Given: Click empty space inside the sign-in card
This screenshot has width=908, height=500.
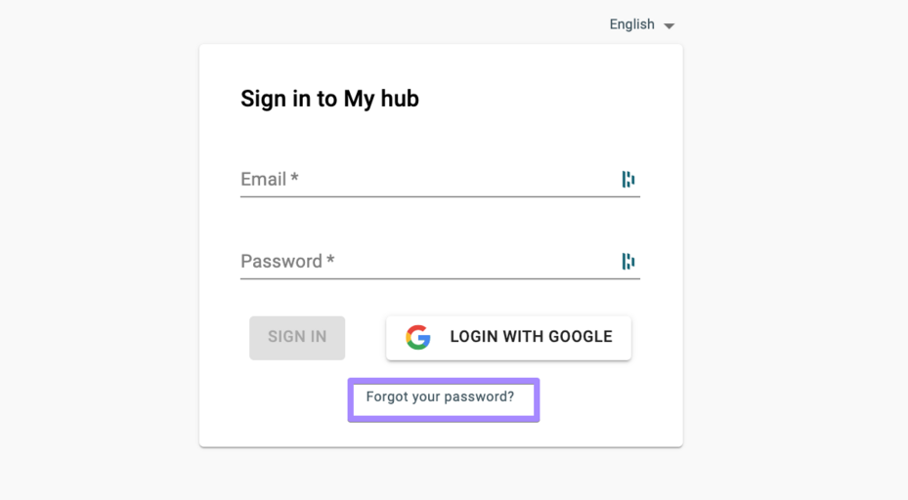Looking at the screenshot, I should point(547,107).
